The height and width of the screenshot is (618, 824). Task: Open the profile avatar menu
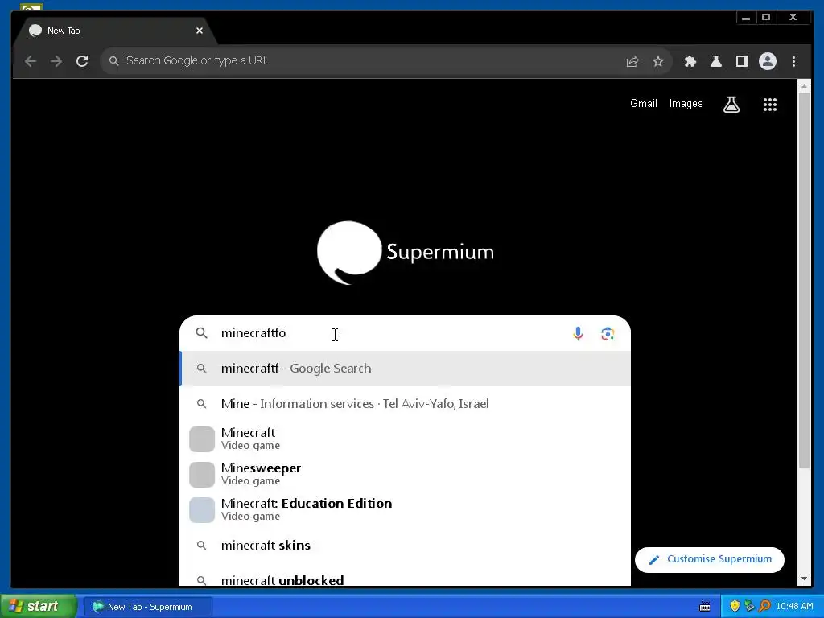(x=767, y=61)
